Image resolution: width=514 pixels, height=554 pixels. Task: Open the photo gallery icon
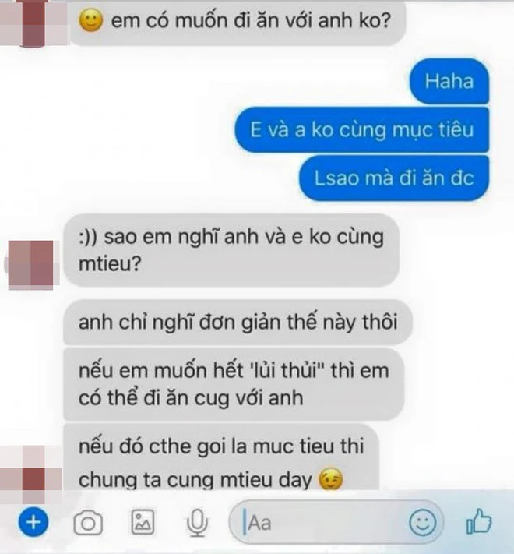pyautogui.click(x=143, y=522)
